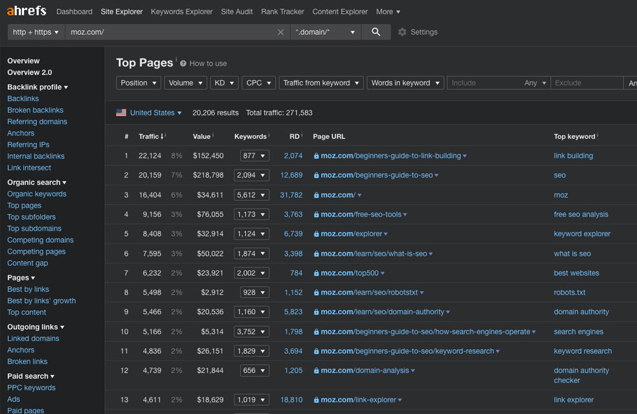Open Best by links' growth report
The width and height of the screenshot is (637, 414).
pyautogui.click(x=41, y=301)
